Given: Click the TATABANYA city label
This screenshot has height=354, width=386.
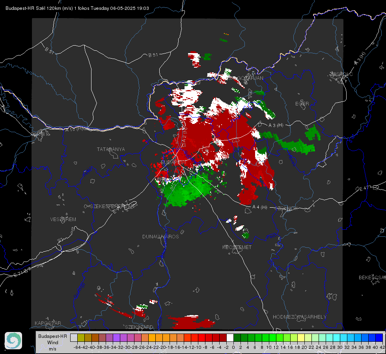Looking at the screenshot, I should [x=111, y=149].
